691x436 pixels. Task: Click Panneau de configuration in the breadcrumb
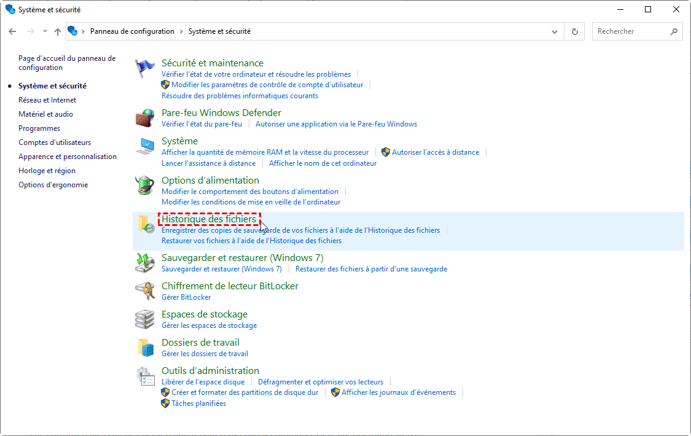point(132,31)
